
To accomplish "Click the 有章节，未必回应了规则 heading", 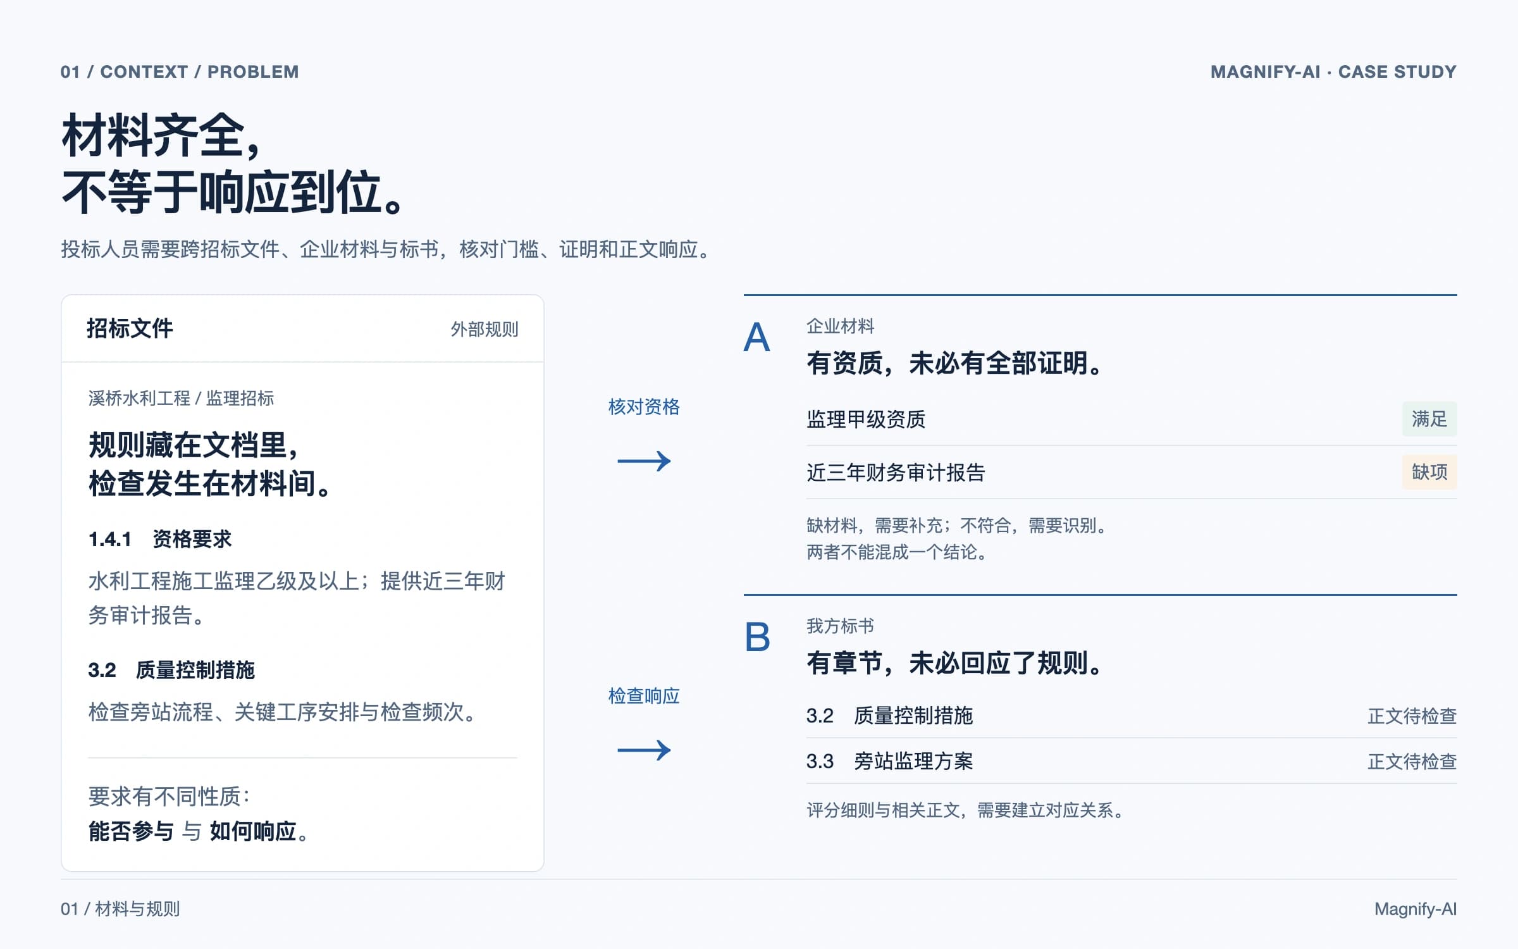I will 954,663.
